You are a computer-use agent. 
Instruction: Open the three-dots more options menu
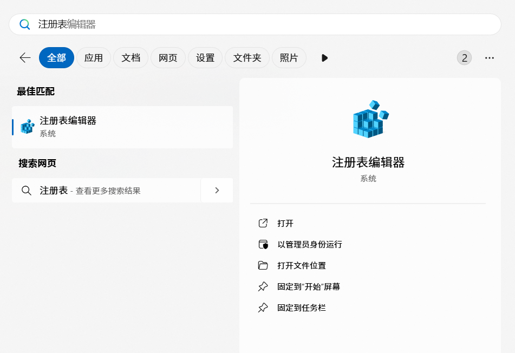490,58
